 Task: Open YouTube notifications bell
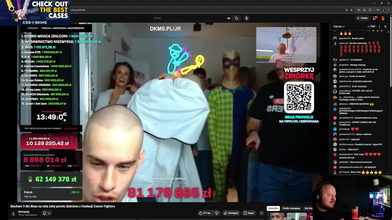tap(374, 18)
